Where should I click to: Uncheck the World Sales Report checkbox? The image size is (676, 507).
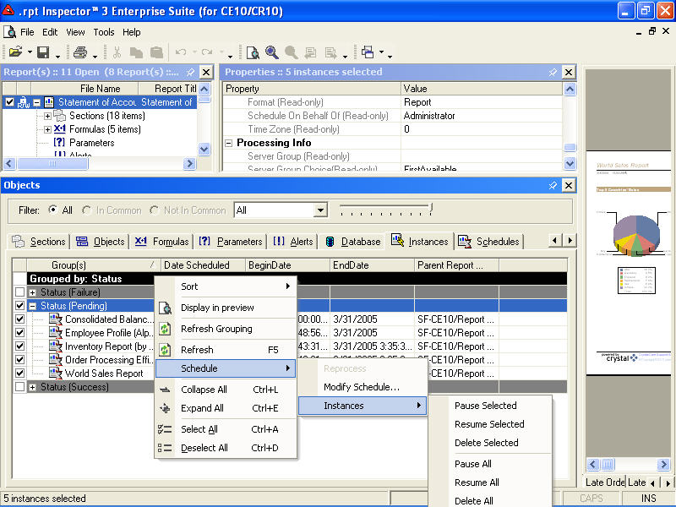(x=19, y=373)
